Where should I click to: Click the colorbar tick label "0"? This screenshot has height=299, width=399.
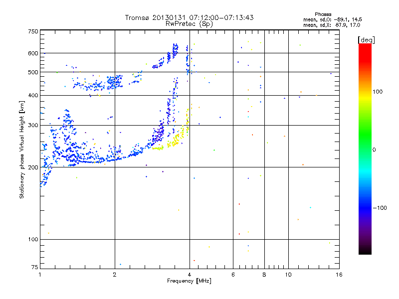coord(374,150)
